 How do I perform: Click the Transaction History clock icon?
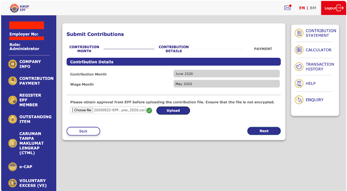pyautogui.click(x=299, y=67)
